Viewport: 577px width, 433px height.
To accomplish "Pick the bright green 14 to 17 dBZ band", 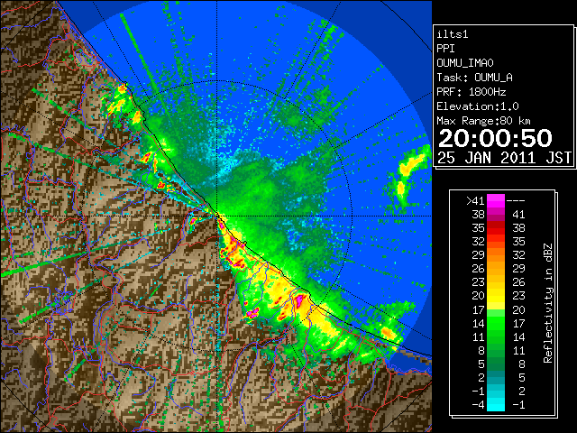I will click(496, 323).
